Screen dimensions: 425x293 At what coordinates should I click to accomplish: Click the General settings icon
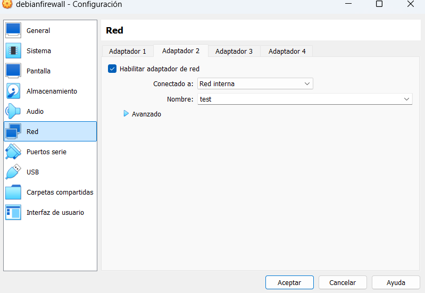click(x=13, y=30)
